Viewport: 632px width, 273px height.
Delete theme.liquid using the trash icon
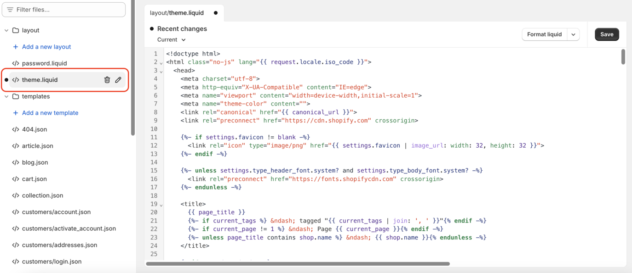pos(107,80)
